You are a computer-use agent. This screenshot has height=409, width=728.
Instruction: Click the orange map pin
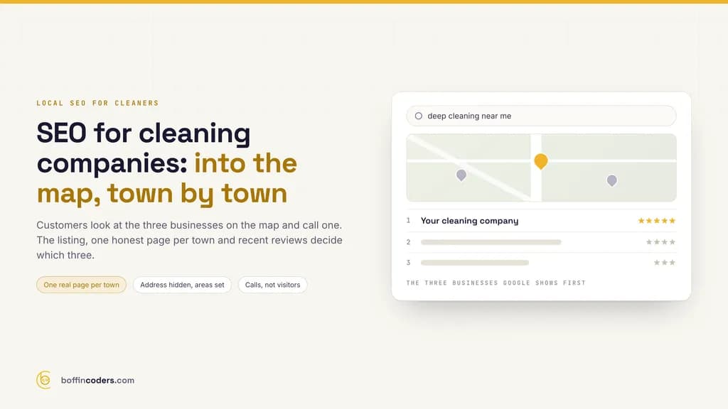click(541, 161)
